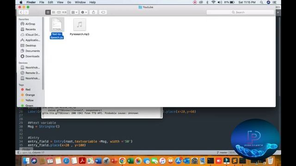Open Spotlight search in menu bar
The height and width of the screenshot is (166, 296).
coord(261,2)
